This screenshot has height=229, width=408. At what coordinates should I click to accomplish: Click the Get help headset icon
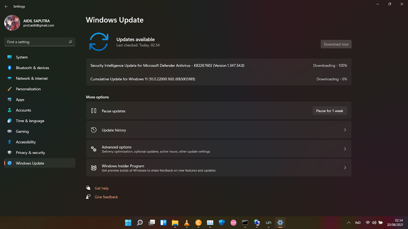88,188
